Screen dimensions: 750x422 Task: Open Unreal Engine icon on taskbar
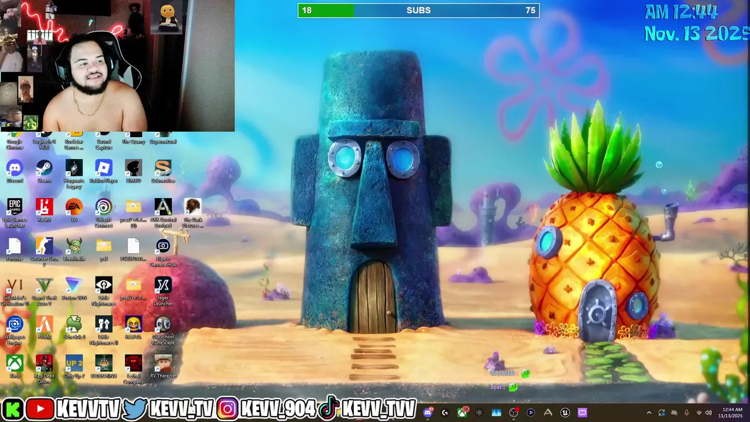coord(565,413)
